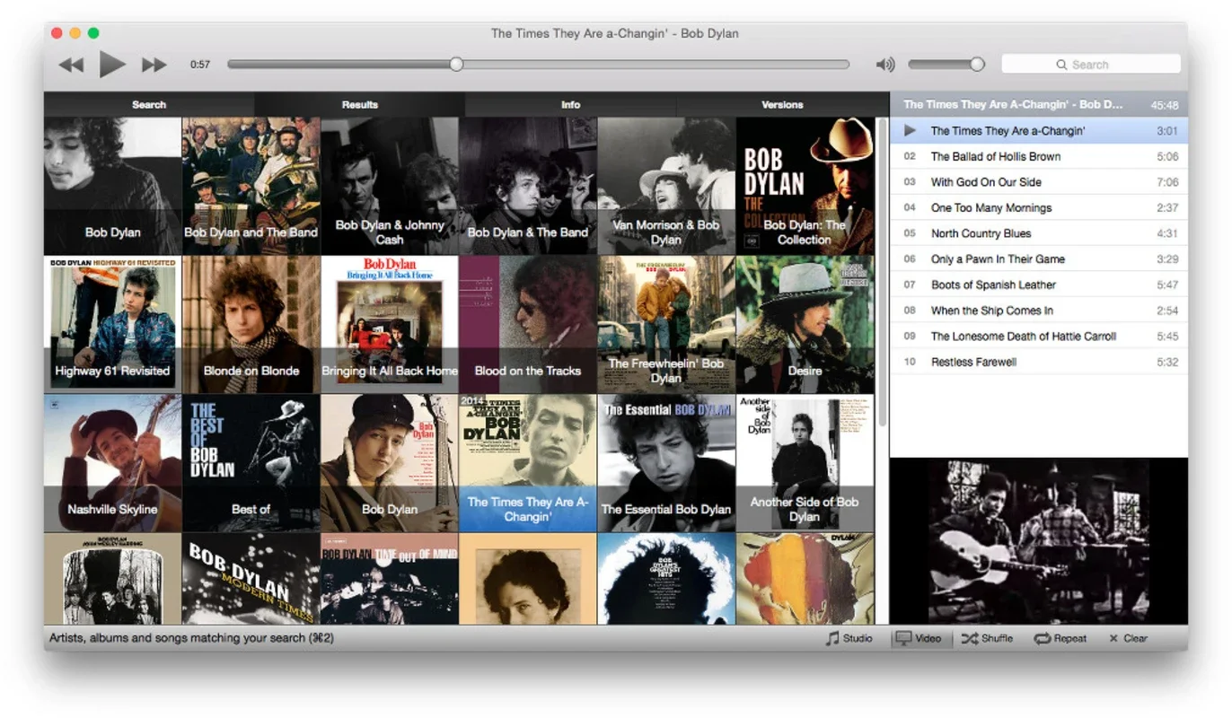This screenshot has height=718, width=1232.
Task: Open Bringing It All Back Home album
Action: tap(390, 325)
